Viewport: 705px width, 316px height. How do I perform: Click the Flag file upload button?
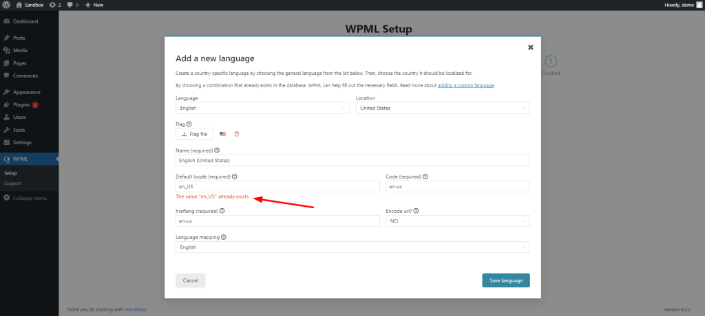point(194,134)
